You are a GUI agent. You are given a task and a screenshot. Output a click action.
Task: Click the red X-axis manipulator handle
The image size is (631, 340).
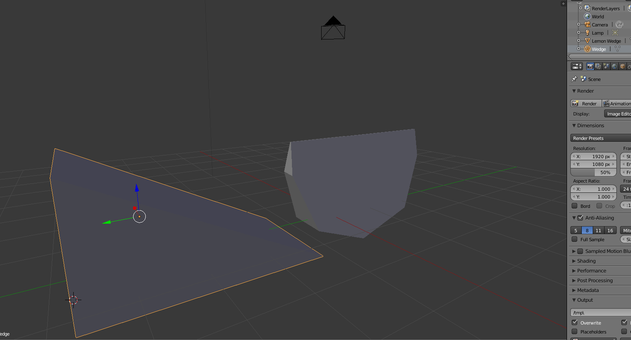(134, 208)
